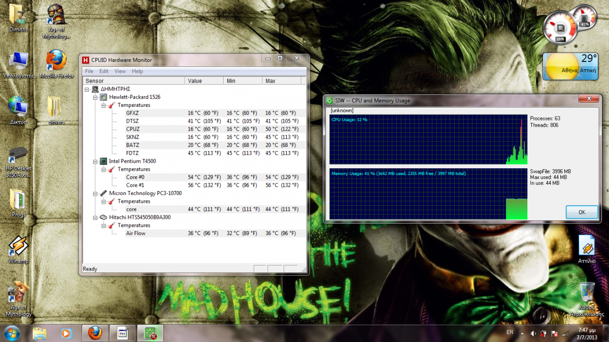Click the CPU meter gadget dial
This screenshot has width=609, height=342.
pyautogui.click(x=560, y=28)
